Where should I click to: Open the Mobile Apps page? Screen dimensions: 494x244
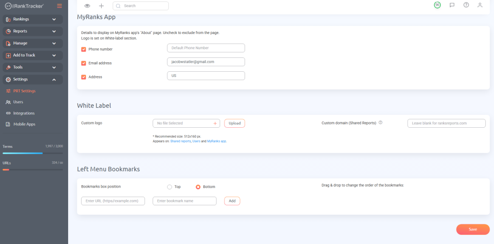pos(24,124)
